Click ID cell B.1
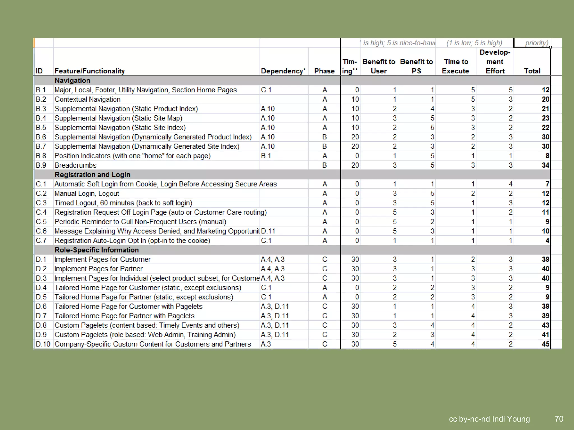 point(41,90)
